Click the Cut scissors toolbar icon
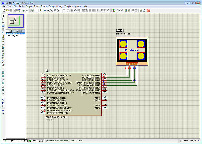 (x=72, y=10)
